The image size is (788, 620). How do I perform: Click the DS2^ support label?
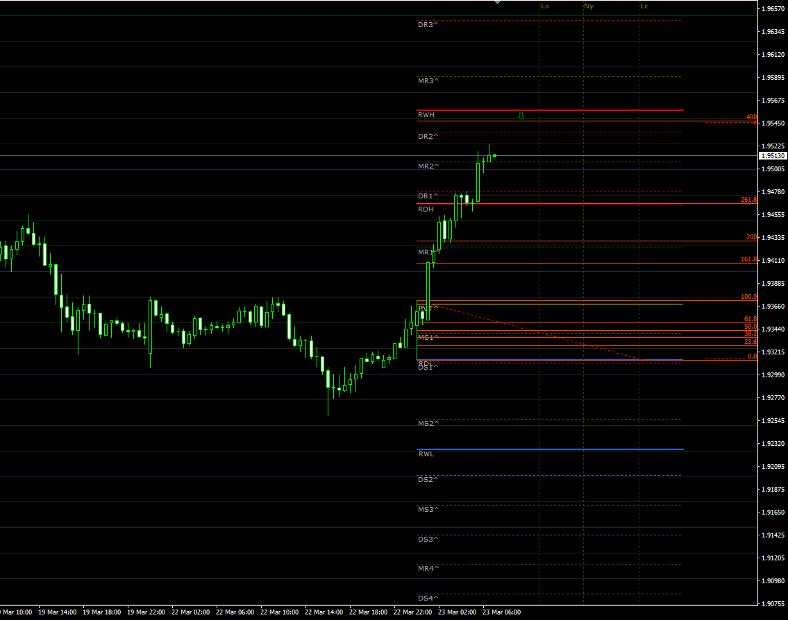428,480
